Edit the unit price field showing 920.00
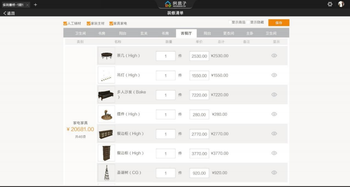Screen dimensions: 350x187 click(199, 173)
